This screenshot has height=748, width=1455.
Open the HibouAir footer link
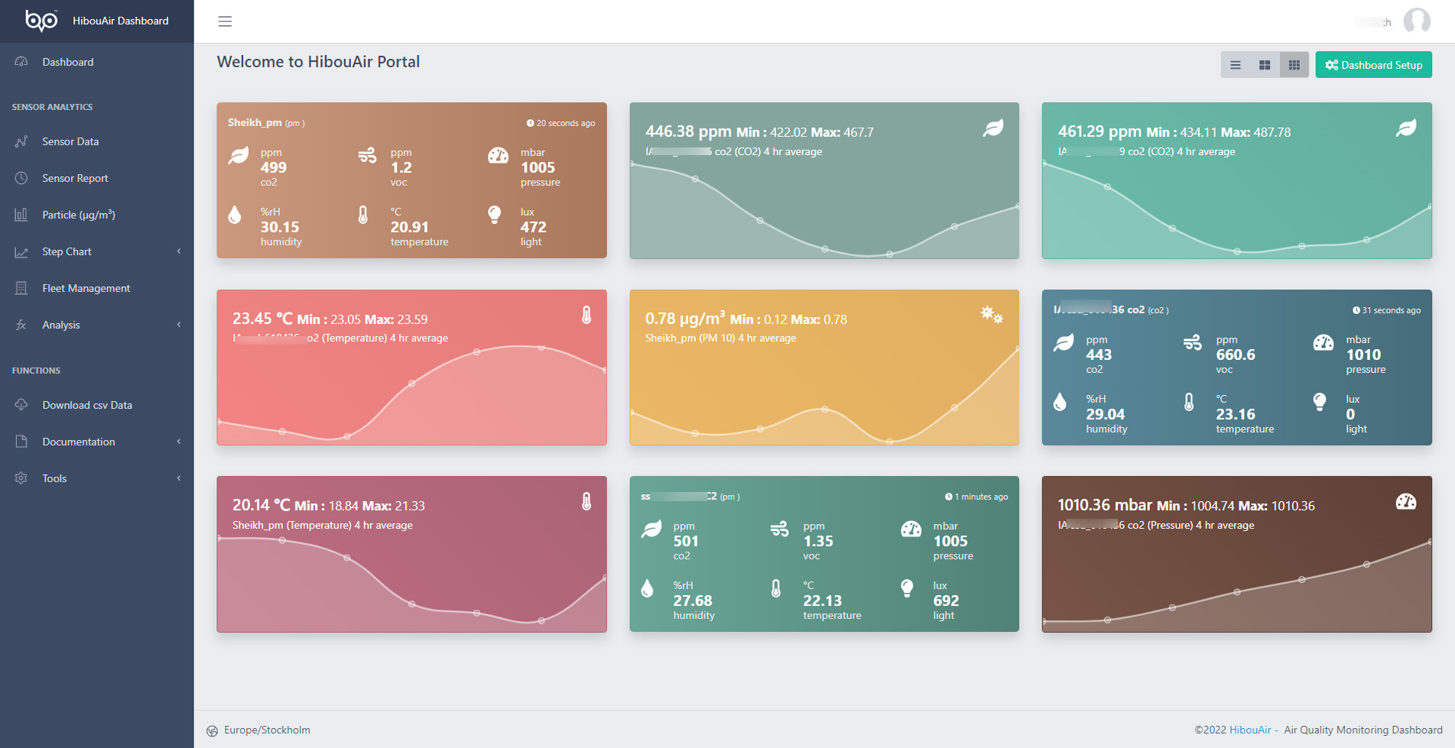tap(1250, 730)
